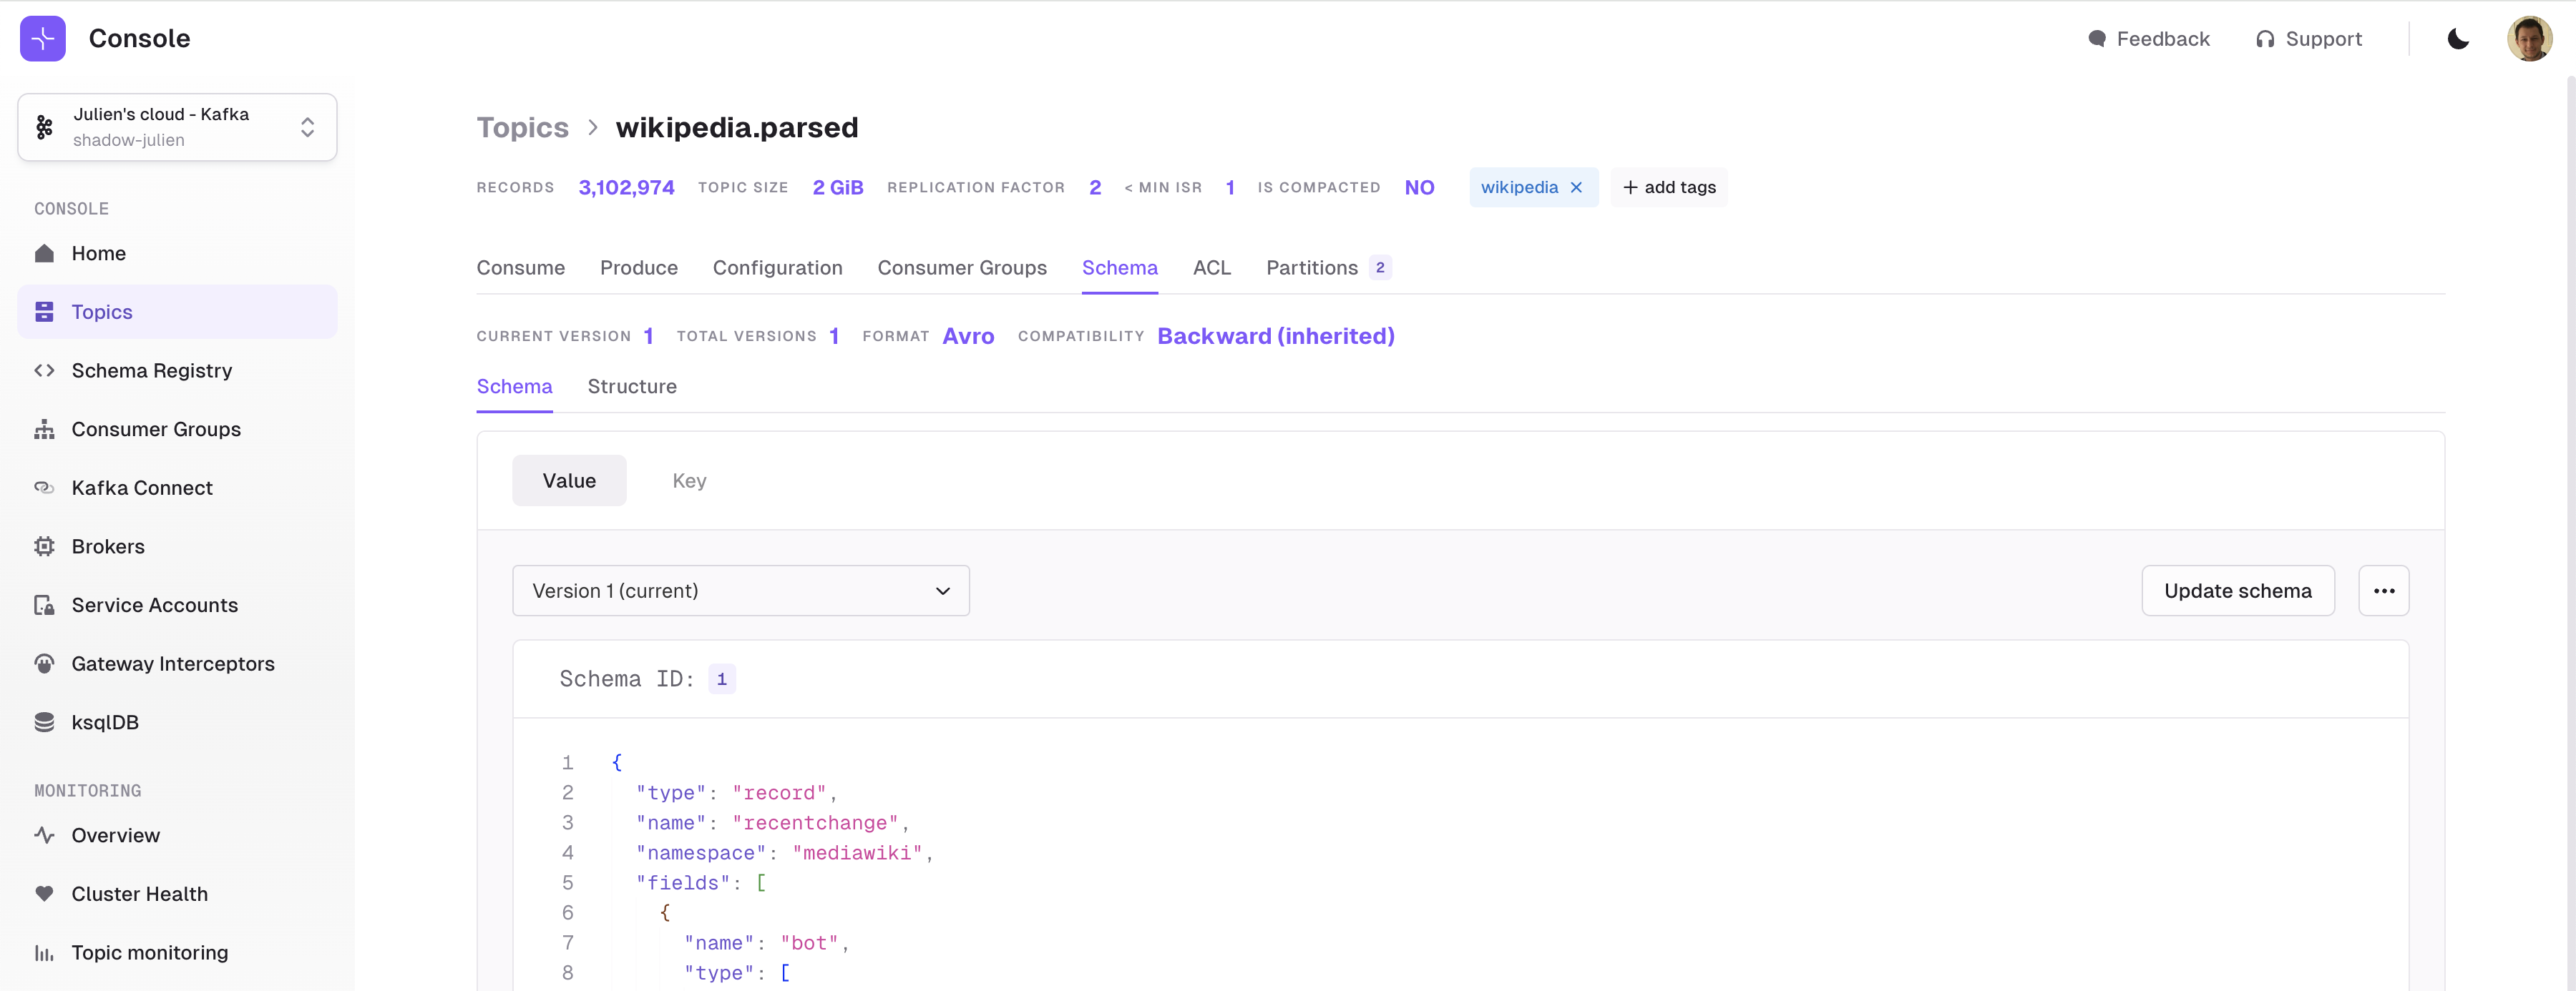Viewport: 2576px width, 991px height.
Task: Open user profile avatar
Action: [x=2529, y=39]
